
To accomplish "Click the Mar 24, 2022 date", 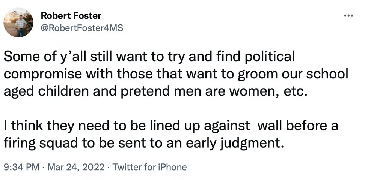I will click(77, 166).
